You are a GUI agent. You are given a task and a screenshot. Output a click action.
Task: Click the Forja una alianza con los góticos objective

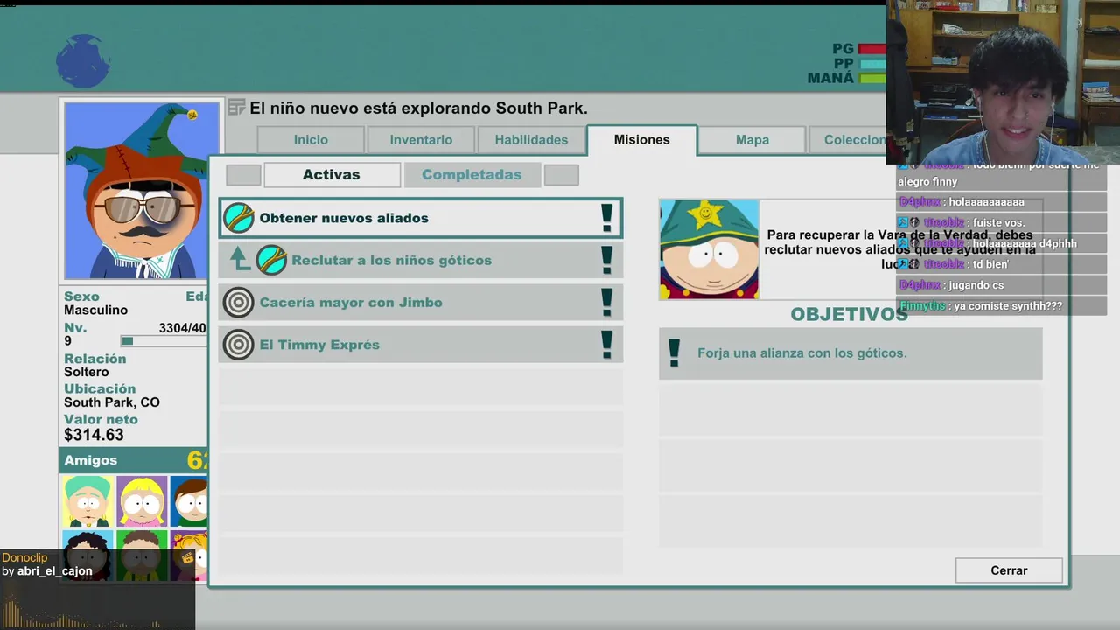click(x=850, y=353)
